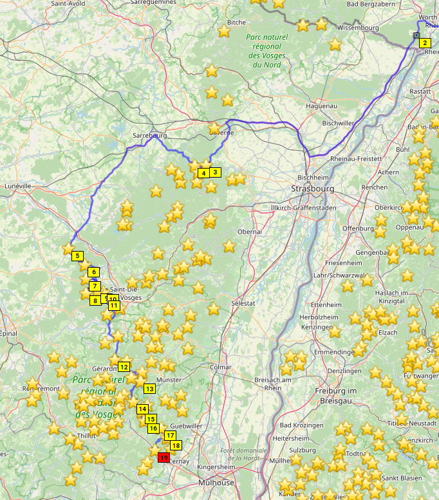Click the star icon beside Bitche
The width and height of the screenshot is (439, 500).
(224, 30)
